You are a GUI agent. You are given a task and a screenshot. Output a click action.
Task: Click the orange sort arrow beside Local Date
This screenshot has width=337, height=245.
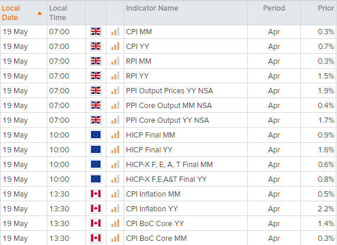pyautogui.click(x=40, y=14)
